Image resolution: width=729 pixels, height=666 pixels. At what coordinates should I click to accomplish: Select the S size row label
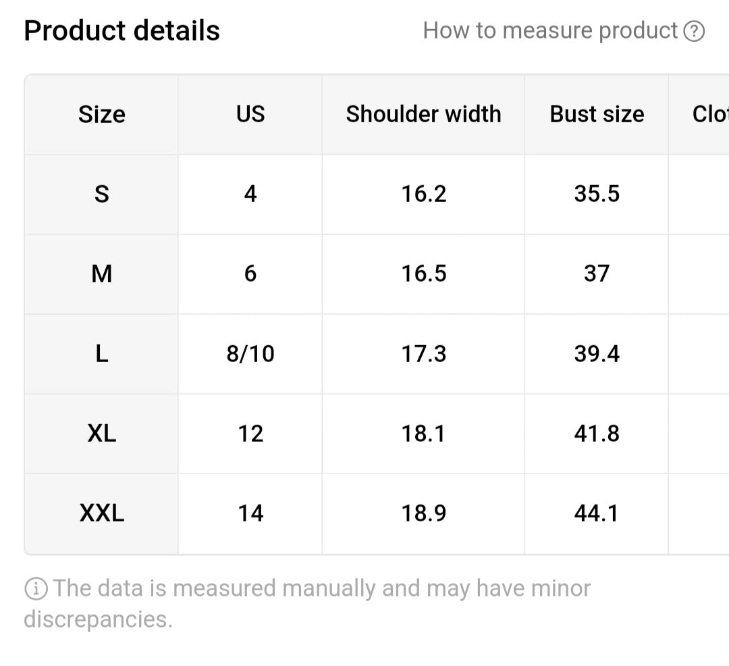tap(101, 194)
